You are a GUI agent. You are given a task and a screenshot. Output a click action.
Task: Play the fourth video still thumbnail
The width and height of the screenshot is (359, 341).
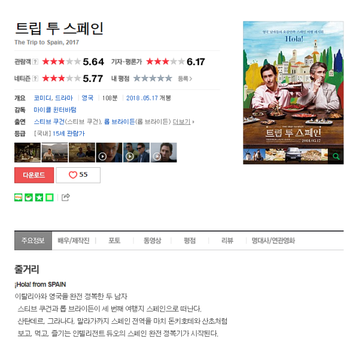[109, 152]
